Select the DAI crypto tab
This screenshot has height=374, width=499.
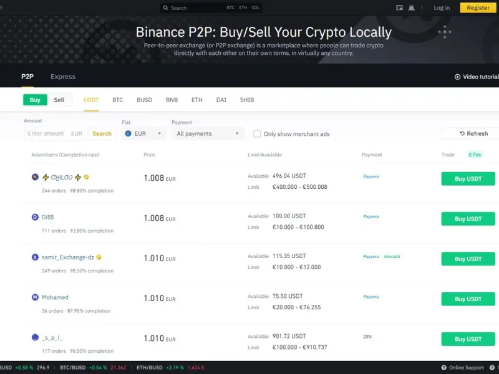[x=221, y=100]
